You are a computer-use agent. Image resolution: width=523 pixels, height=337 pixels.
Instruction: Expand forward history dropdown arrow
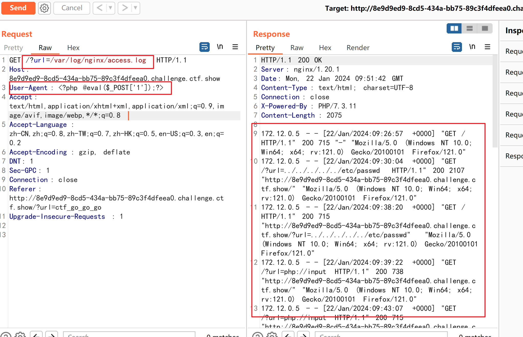136,8
